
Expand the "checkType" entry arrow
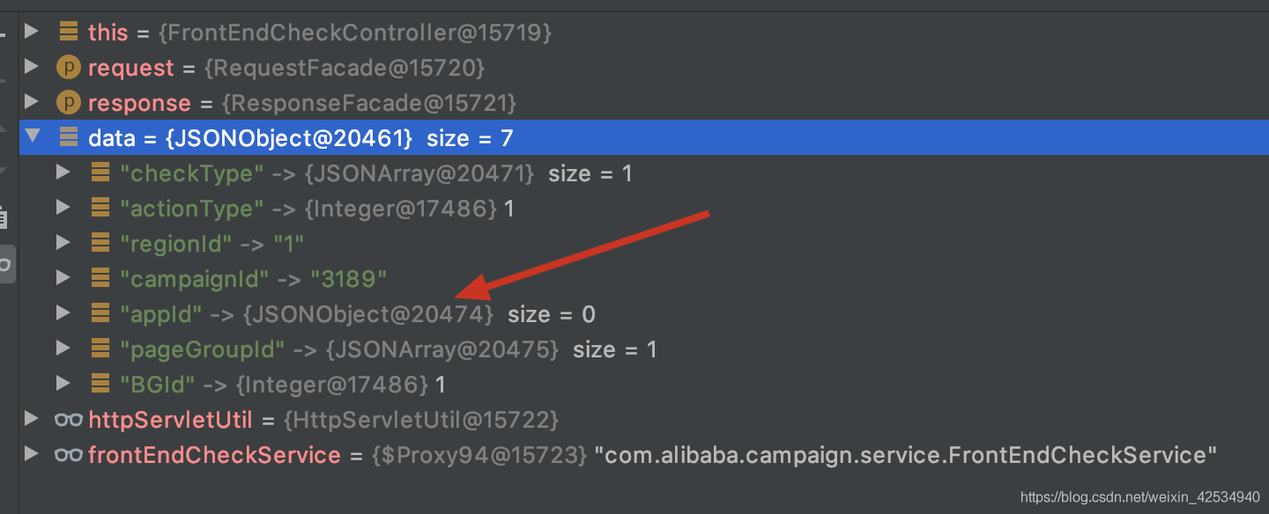click(63, 173)
